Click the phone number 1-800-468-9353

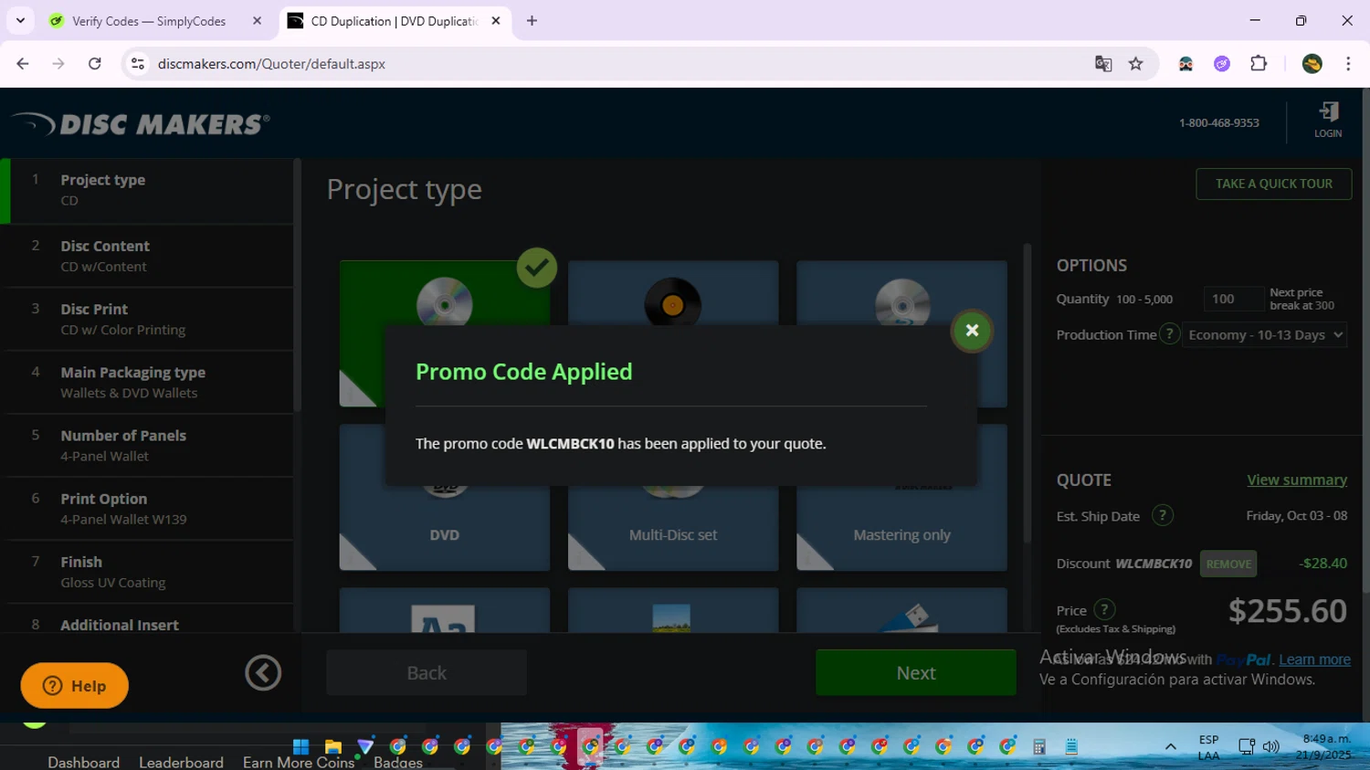[x=1218, y=122]
